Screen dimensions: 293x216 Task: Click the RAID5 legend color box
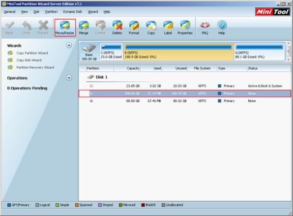[143, 205]
